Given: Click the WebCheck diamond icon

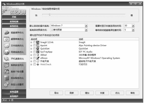Looking at the screenshot, I should [38, 64].
